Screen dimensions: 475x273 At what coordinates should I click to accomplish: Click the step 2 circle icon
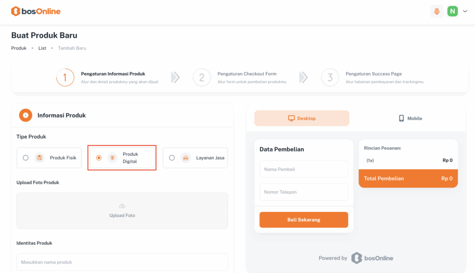[x=202, y=78]
